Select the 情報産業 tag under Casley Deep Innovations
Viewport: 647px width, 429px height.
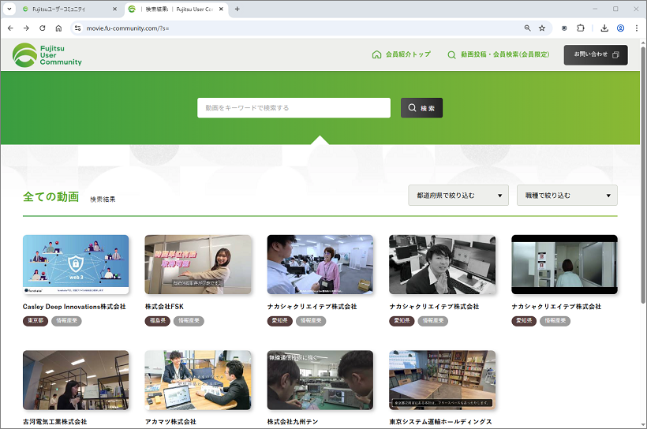pyautogui.click(x=66, y=320)
